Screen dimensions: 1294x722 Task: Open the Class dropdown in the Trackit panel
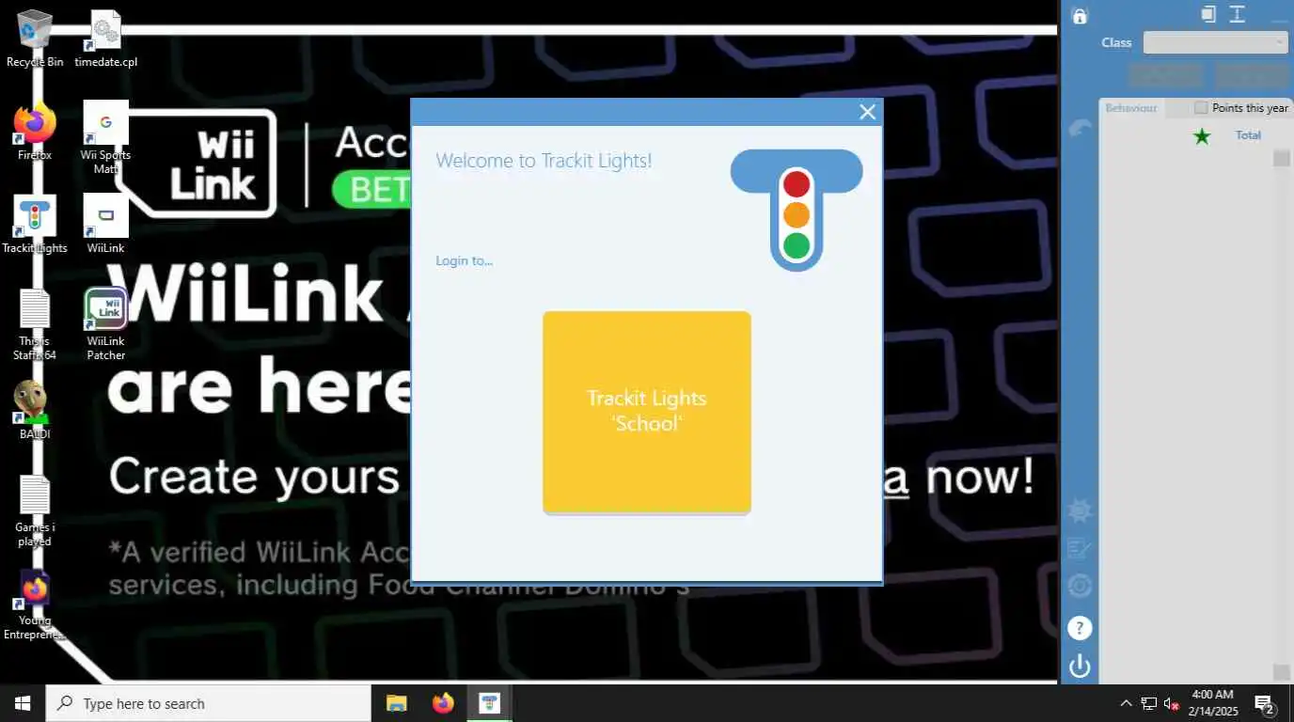[x=1215, y=42]
